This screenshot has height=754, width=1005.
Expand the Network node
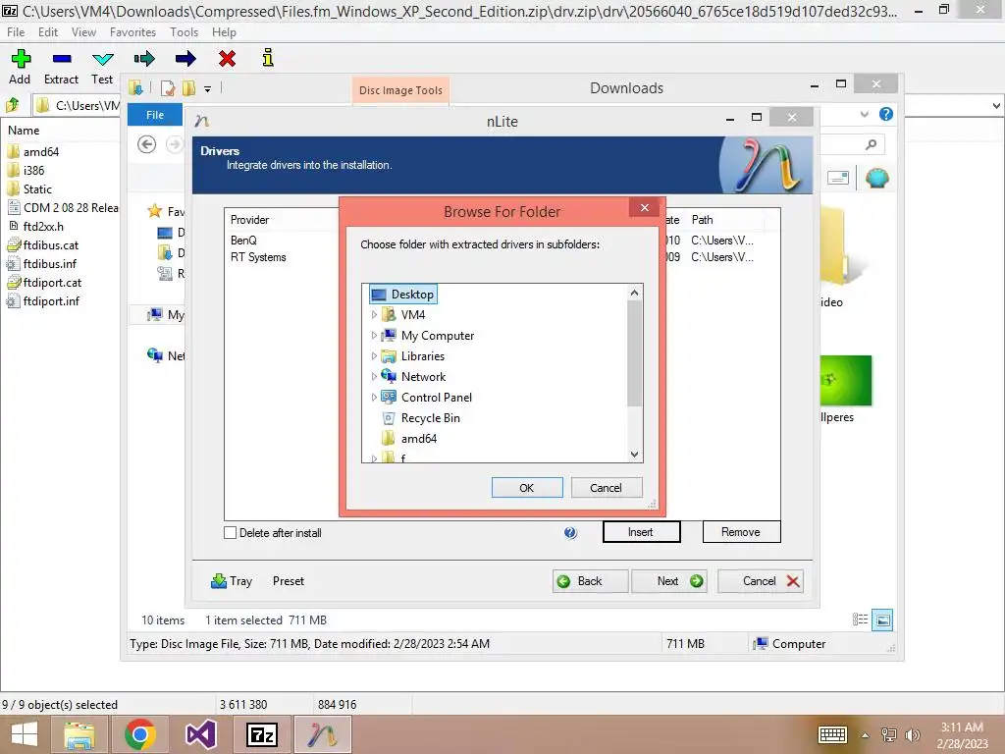tap(374, 376)
